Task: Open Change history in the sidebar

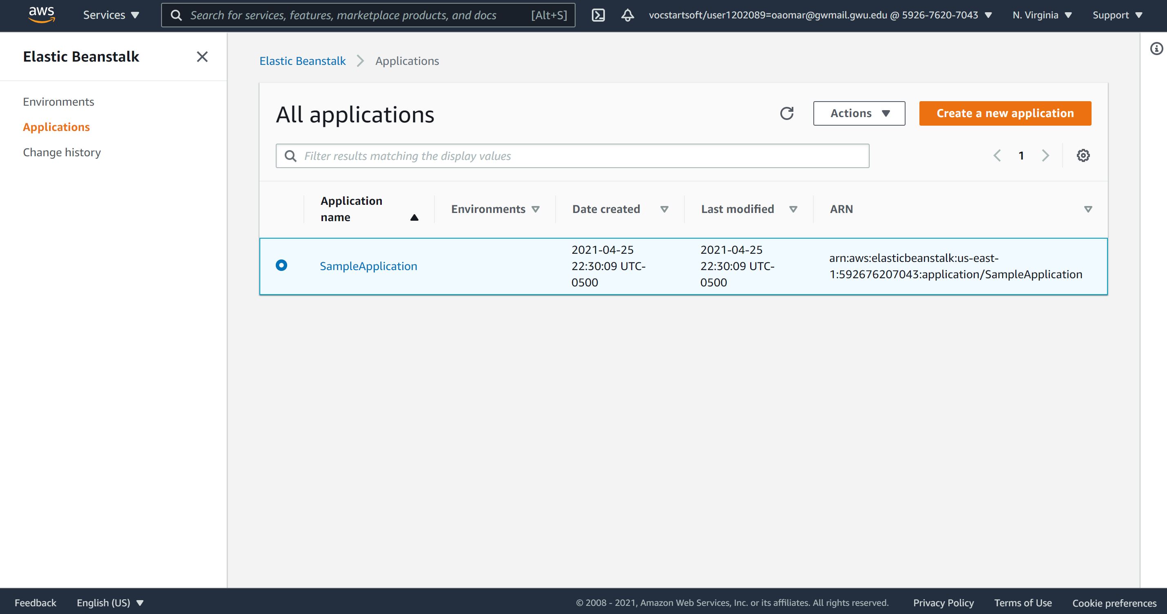Action: click(62, 153)
